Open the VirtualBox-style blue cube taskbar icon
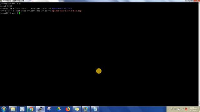Image resolution: width=200 pixels, height=112 pixels. [x=86, y=109]
